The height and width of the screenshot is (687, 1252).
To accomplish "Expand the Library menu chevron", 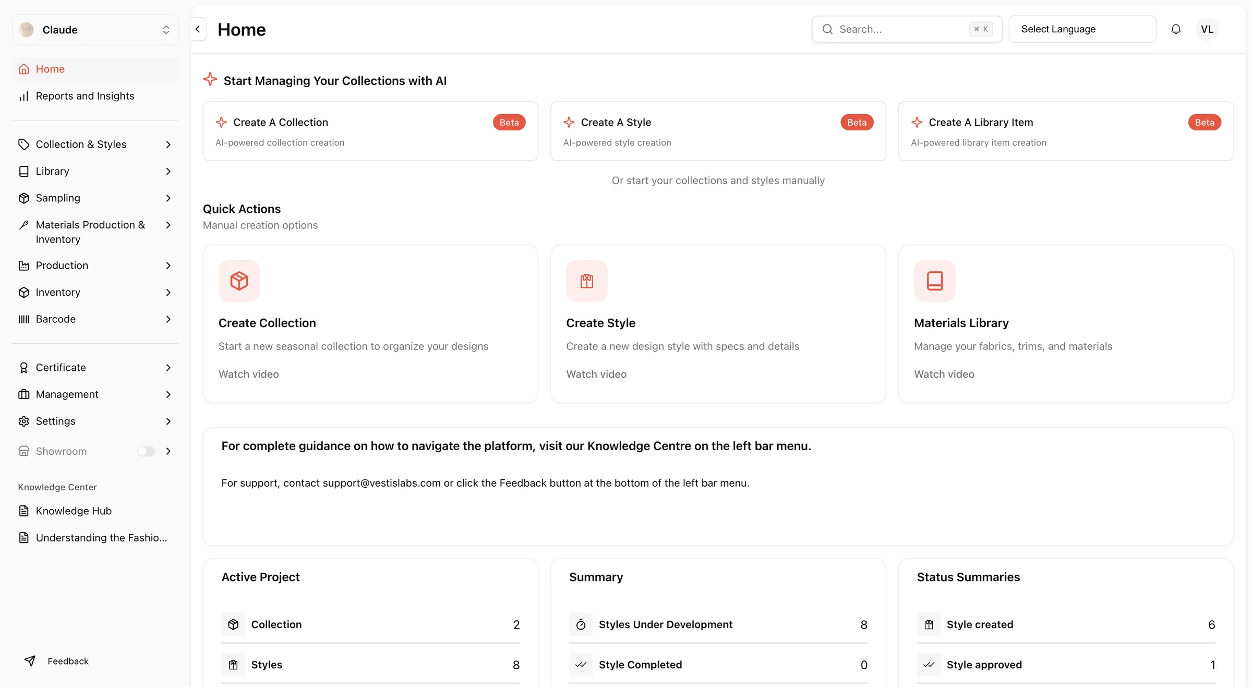I will [x=168, y=172].
